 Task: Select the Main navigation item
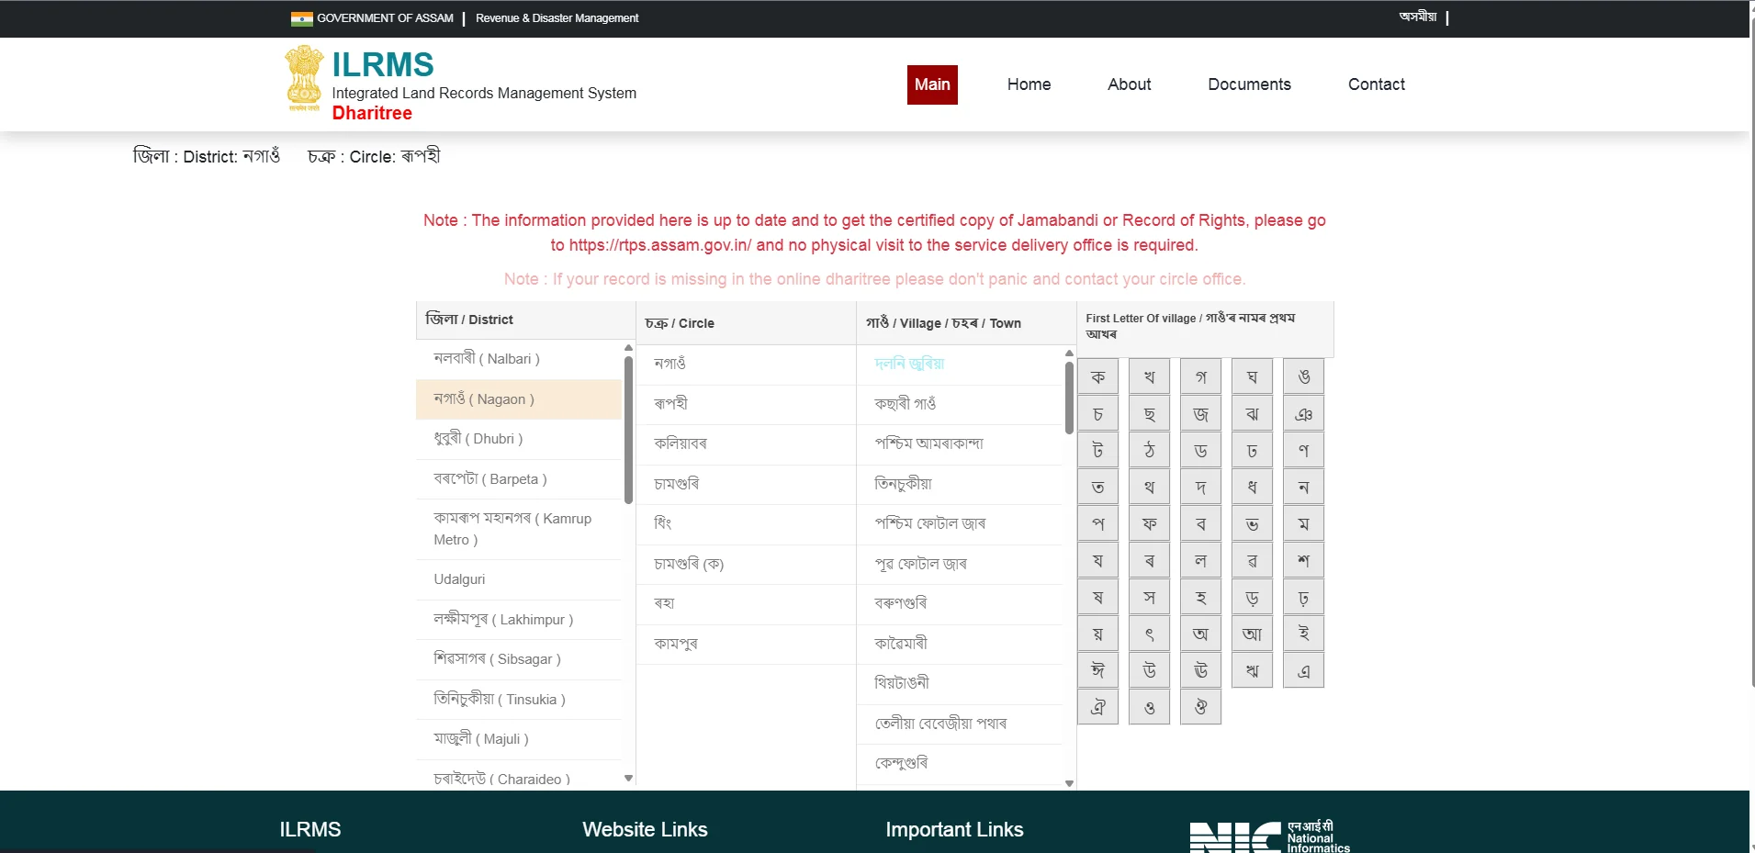click(932, 84)
